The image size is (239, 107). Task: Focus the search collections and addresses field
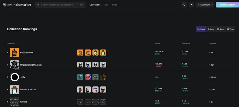60,5
